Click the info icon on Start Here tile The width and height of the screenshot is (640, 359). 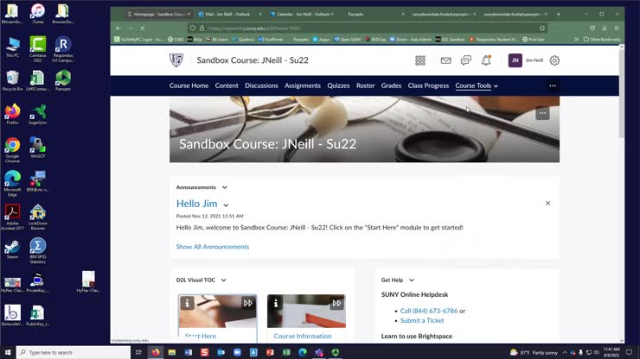coord(187,303)
